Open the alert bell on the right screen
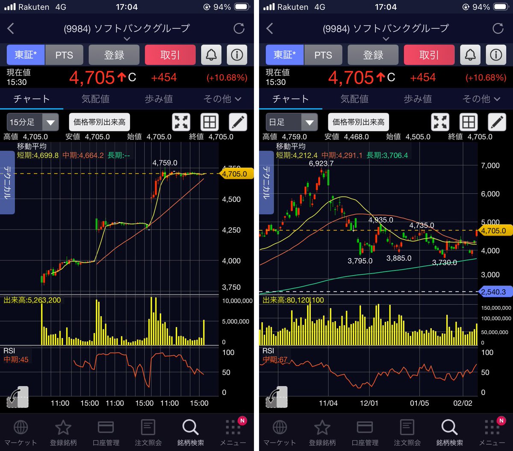This screenshot has height=451, width=513. pos(470,55)
